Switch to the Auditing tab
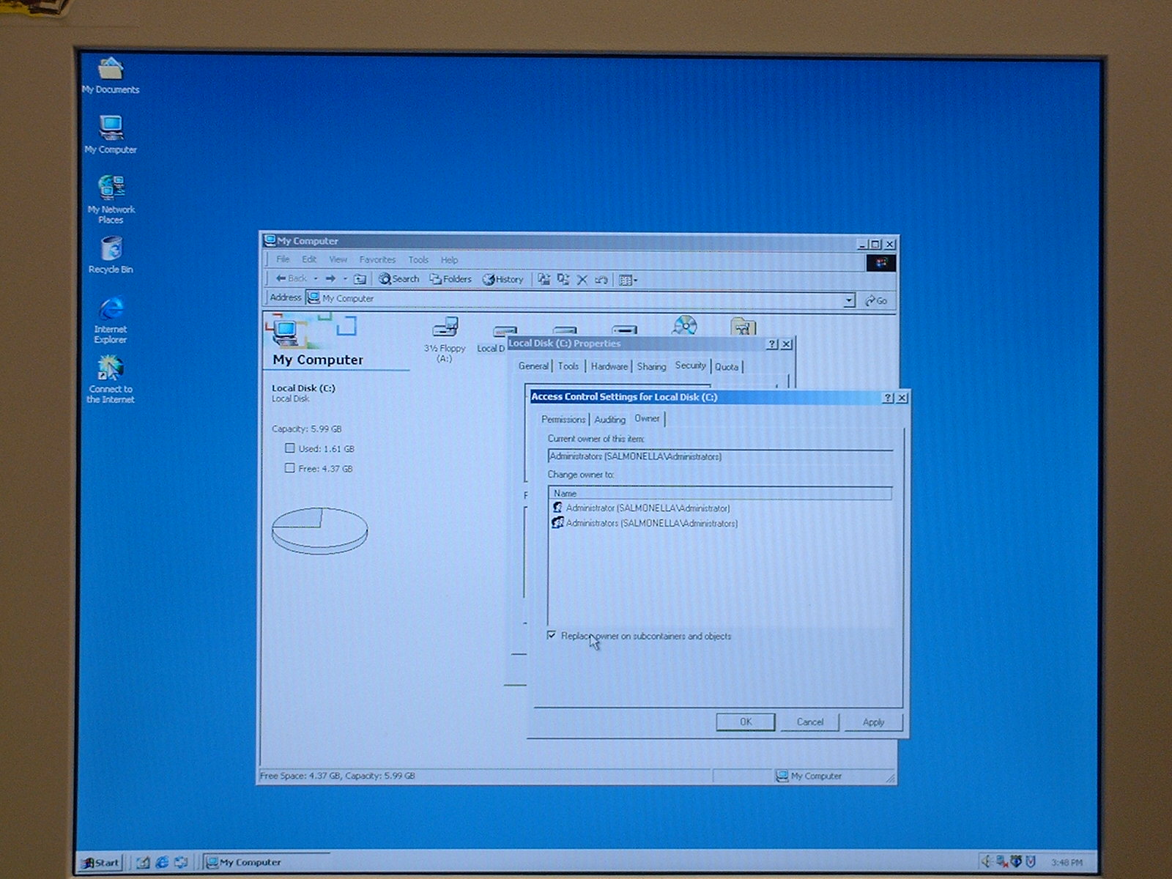 click(x=609, y=420)
